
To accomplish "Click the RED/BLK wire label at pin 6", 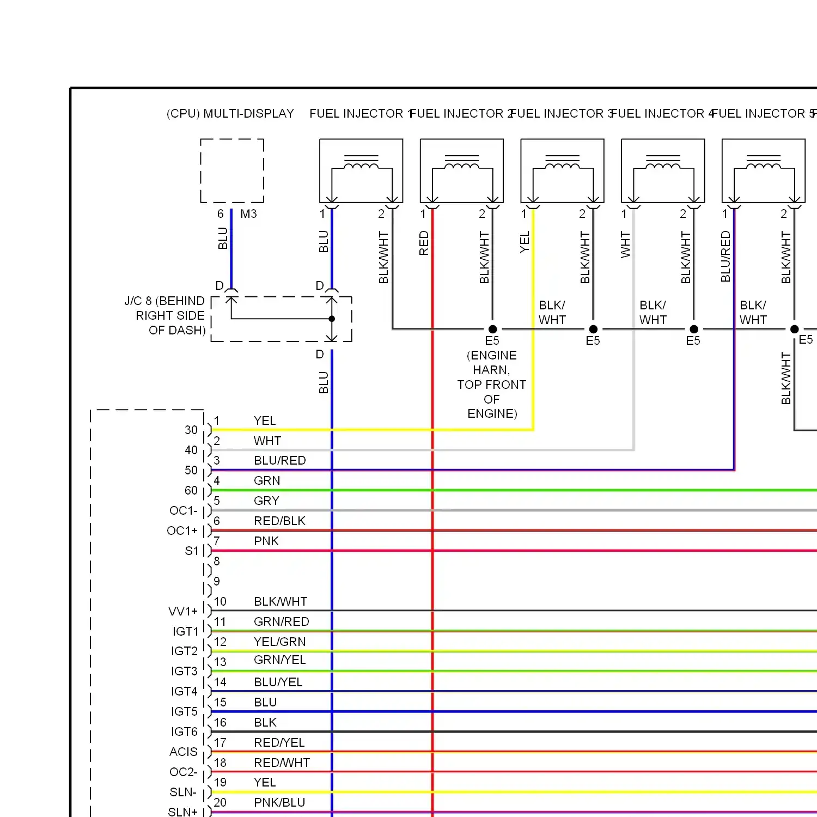I will pyautogui.click(x=279, y=521).
